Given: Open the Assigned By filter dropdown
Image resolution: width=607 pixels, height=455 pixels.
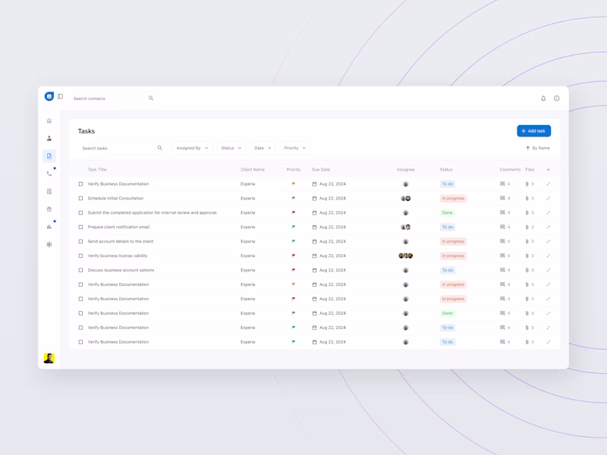Looking at the screenshot, I should [x=193, y=148].
